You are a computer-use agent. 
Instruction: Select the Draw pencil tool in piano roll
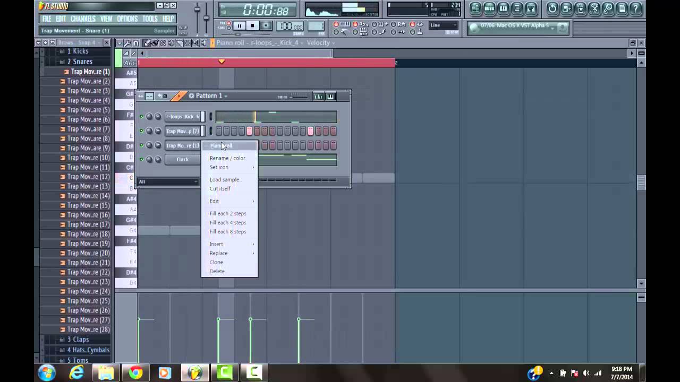click(147, 43)
